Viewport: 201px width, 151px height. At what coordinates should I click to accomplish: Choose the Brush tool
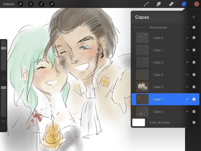point(146,4)
